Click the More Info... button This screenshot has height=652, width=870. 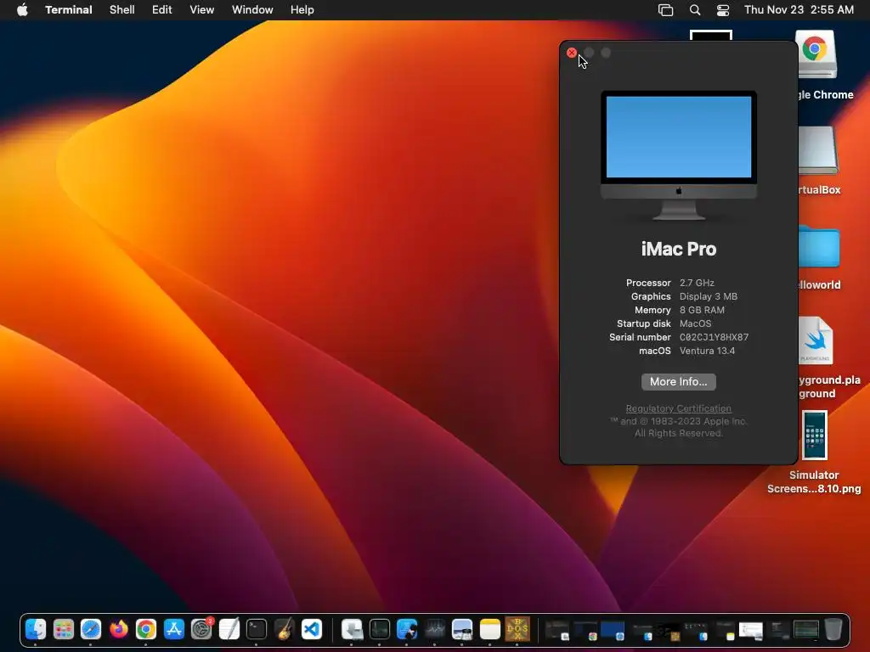(679, 381)
